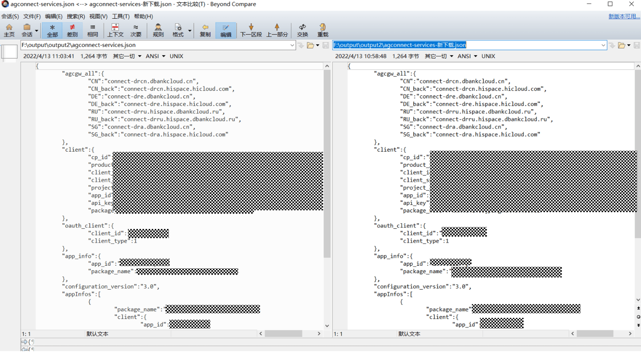Click the right pane go arrow icon
Screen dimensions: 641x353
(x=612, y=45)
